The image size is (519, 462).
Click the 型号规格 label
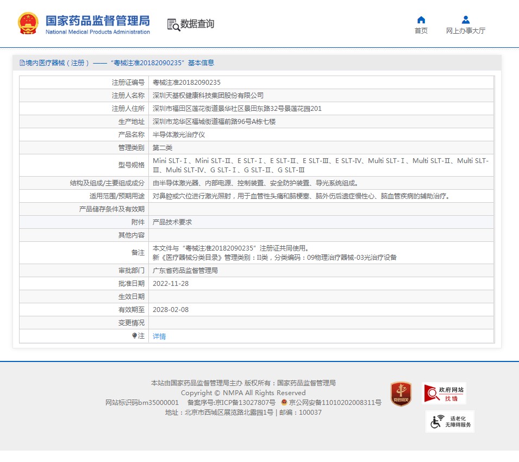(x=132, y=165)
